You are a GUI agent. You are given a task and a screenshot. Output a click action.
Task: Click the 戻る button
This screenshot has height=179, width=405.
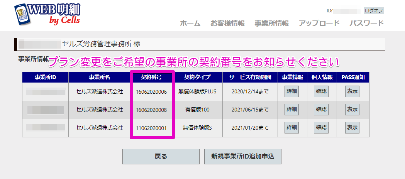[161, 157]
